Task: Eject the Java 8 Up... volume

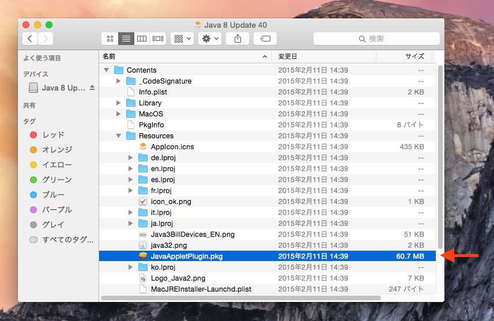Action: [x=92, y=88]
